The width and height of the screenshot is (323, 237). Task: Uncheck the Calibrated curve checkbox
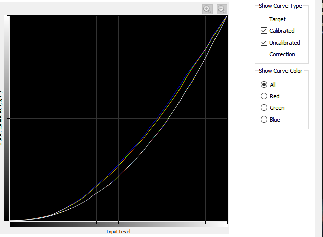(264, 31)
